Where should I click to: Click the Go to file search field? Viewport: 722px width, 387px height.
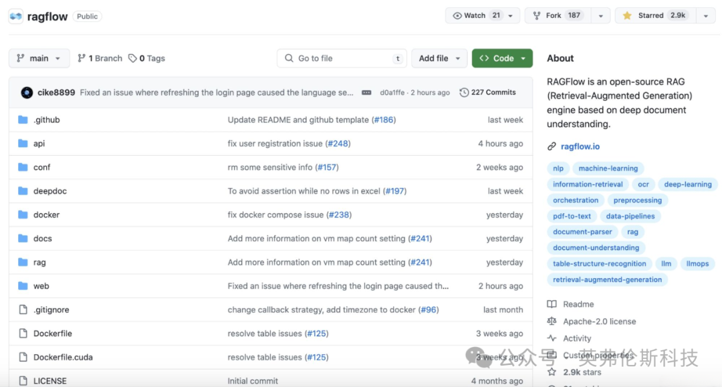[x=342, y=58]
